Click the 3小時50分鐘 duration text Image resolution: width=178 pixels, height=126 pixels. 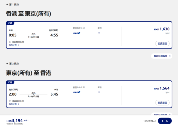(34, 37)
